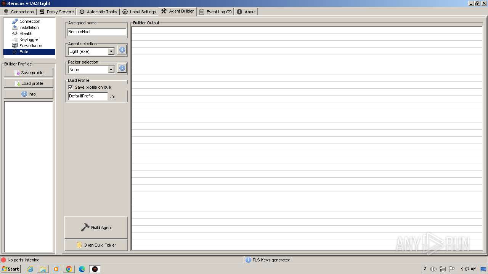488x274 pixels.
Task: Click the Load profile button
Action: [29, 83]
